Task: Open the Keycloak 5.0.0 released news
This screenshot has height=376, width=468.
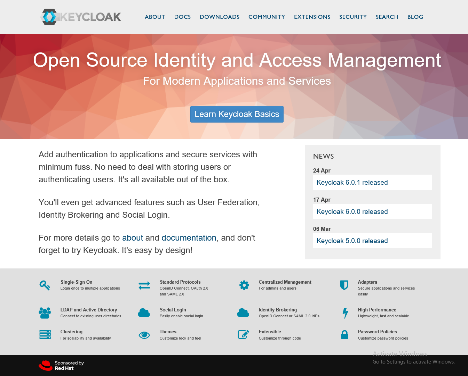Action: [373, 241]
